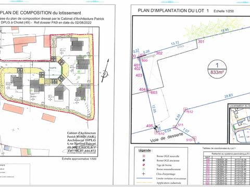Click point label '301'

point(201,42)
